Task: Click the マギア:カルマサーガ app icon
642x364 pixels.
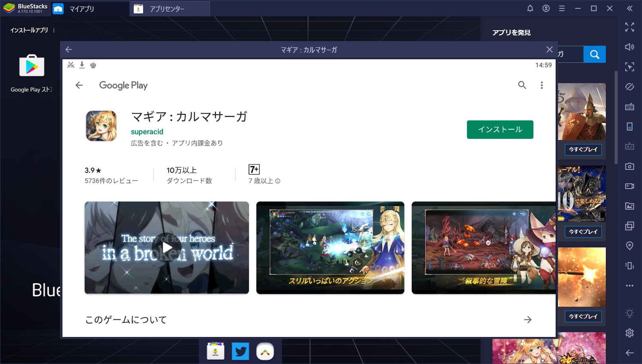Action: pyautogui.click(x=101, y=126)
